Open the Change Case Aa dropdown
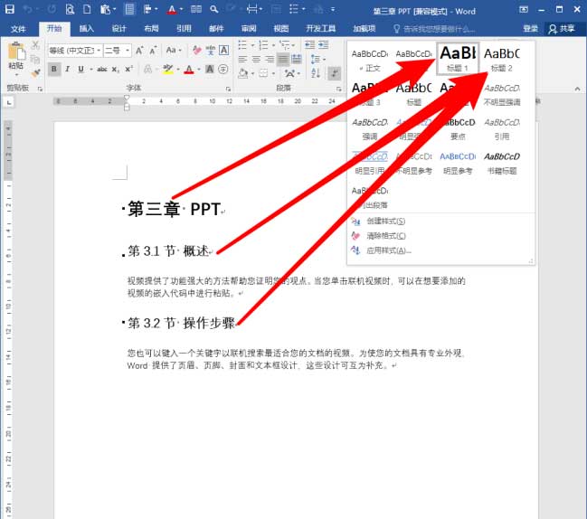Screen dimensions: 587x519 pos(174,50)
